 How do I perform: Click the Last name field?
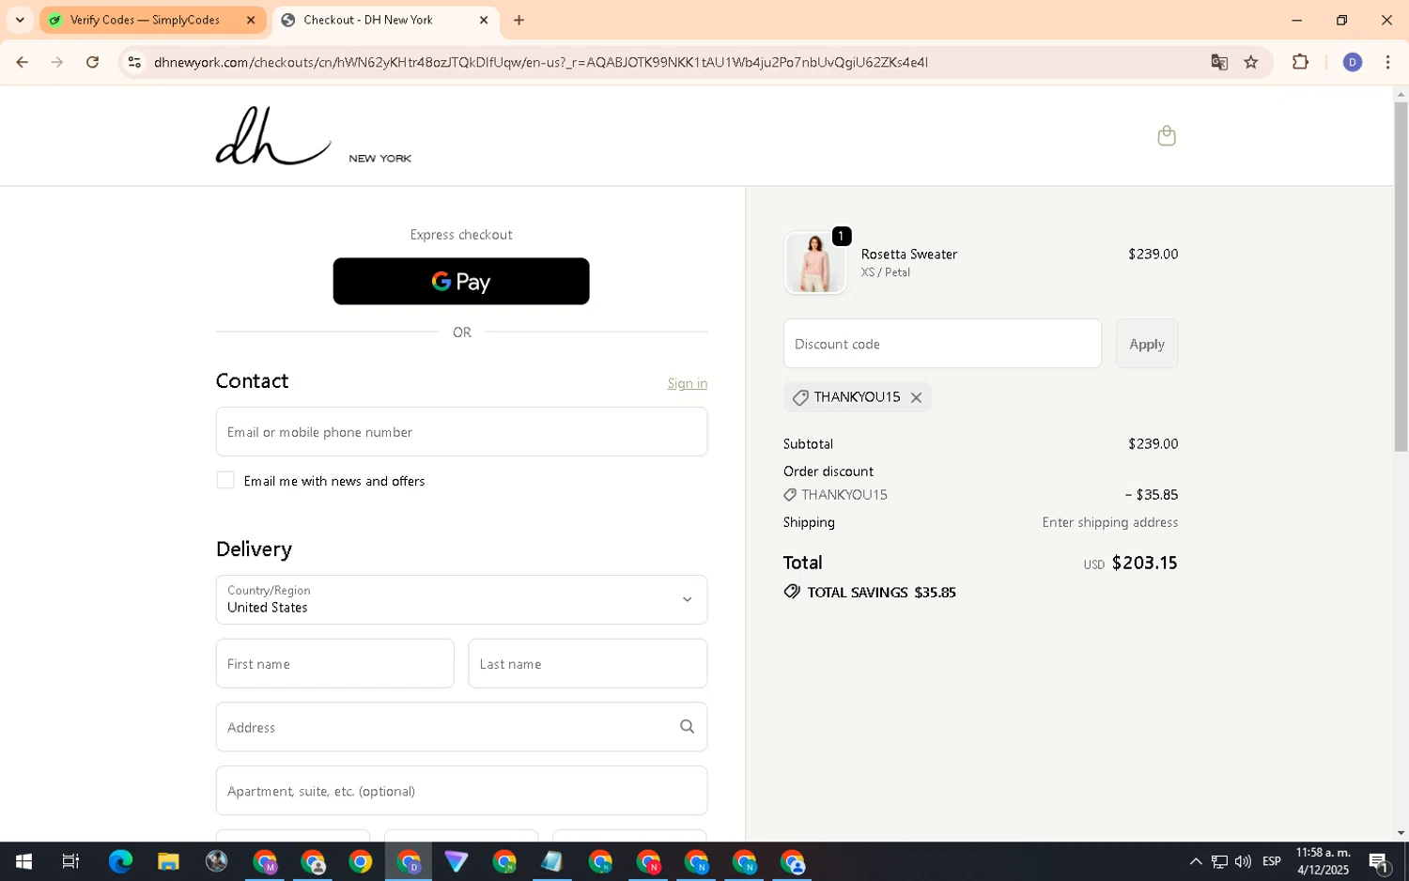587,663
